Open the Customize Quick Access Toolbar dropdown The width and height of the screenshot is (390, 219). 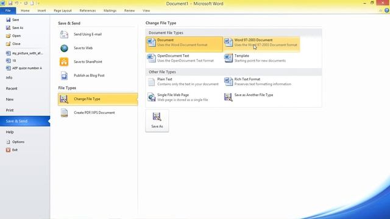[38, 3]
